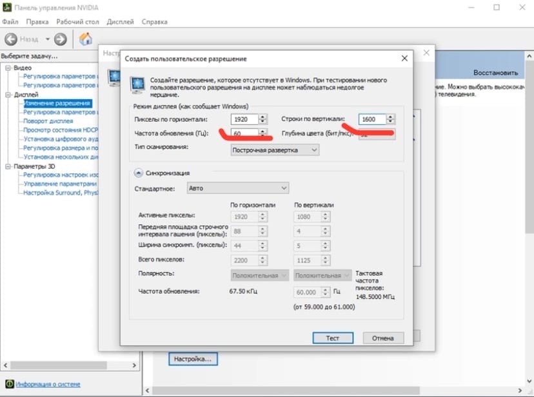534x397 pixels.
Task: Collapse the Дисплей tree node
Action: 8,95
